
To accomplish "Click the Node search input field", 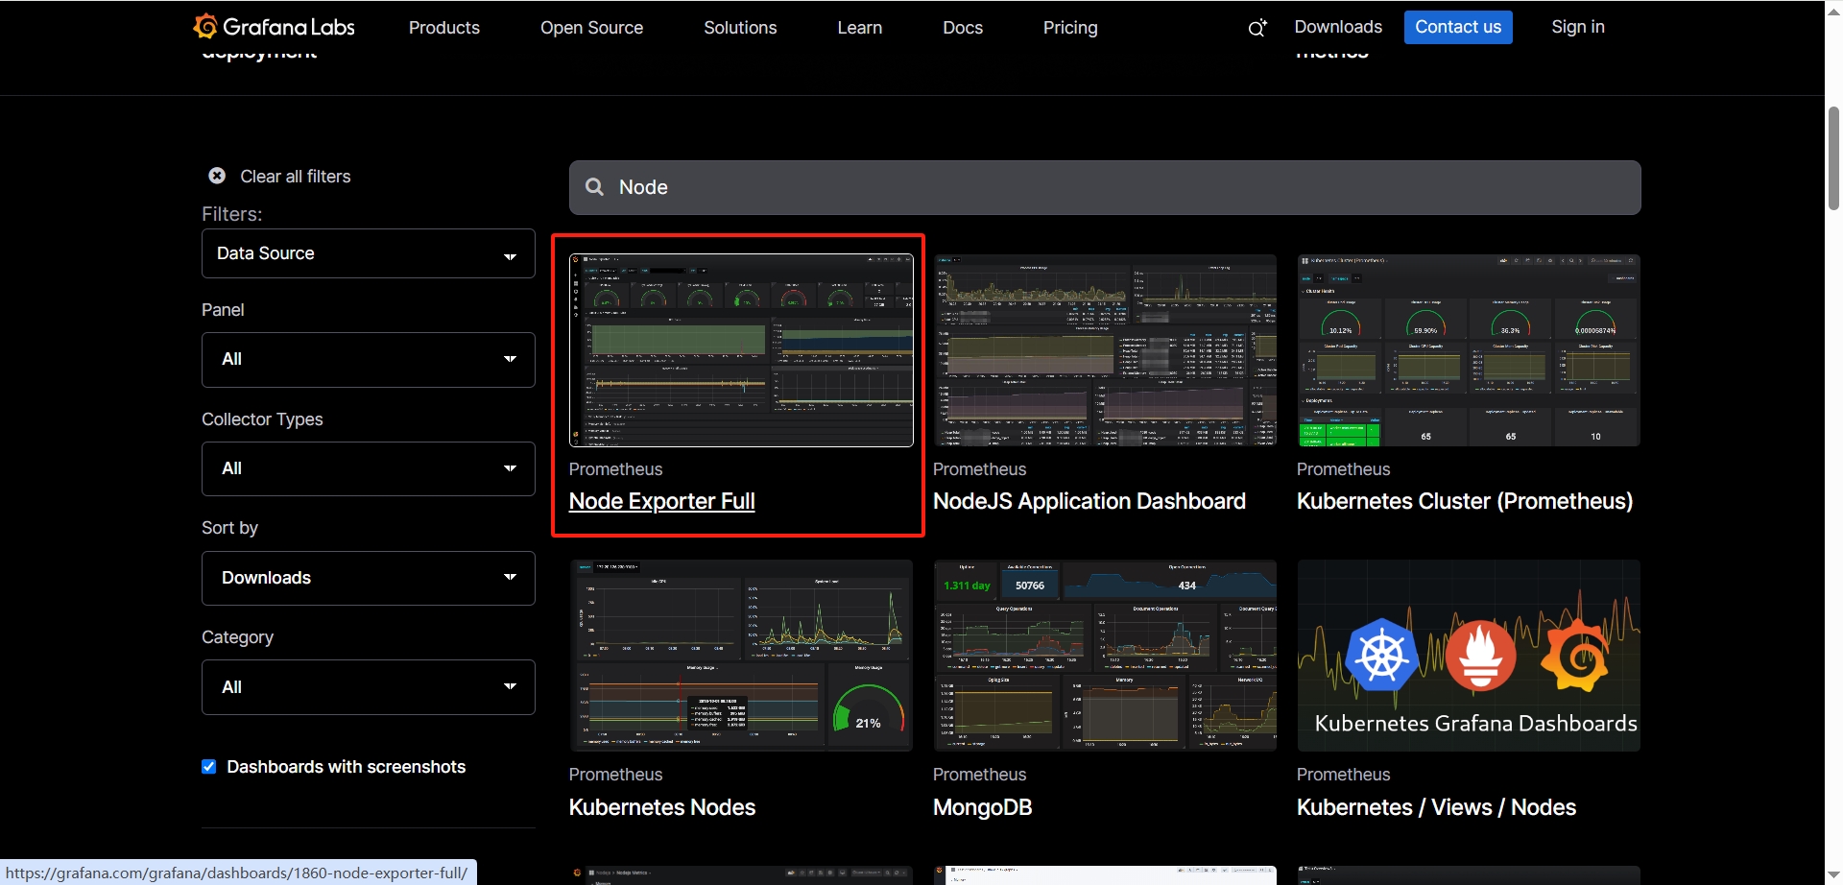I will point(1104,187).
